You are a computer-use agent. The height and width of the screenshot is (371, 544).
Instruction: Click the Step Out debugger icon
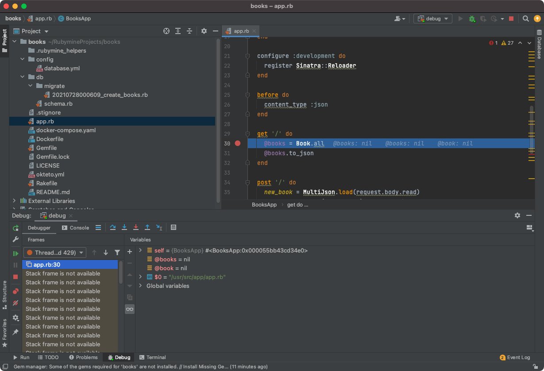coord(147,227)
